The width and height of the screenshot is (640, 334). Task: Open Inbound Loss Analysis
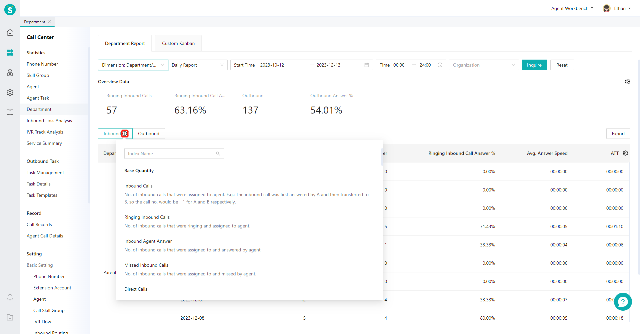(x=49, y=121)
